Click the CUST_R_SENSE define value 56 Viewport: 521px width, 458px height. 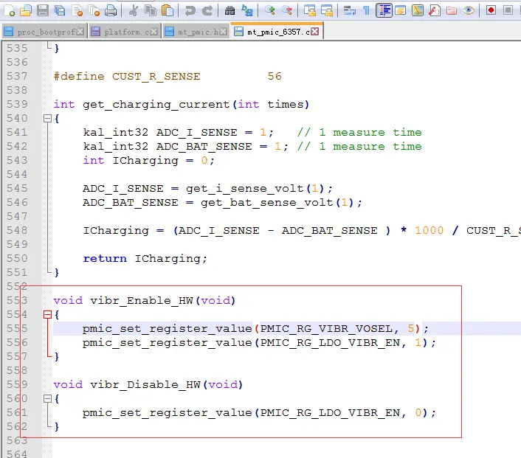click(275, 77)
